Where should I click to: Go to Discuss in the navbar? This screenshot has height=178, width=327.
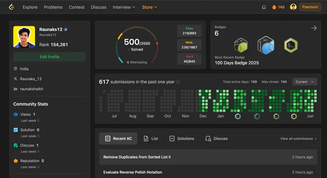(99, 7)
